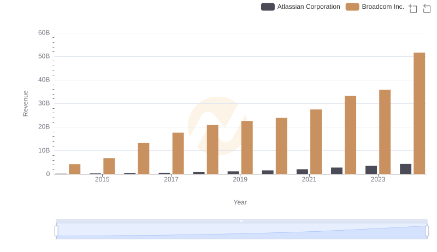The image size is (437, 252).
Task: Click the data zoom slider's shaded area
Action: [x=241, y=231]
